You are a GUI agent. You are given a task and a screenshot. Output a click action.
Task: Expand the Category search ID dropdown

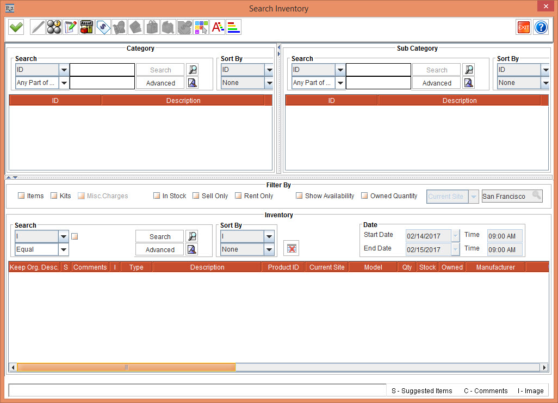[x=64, y=70]
